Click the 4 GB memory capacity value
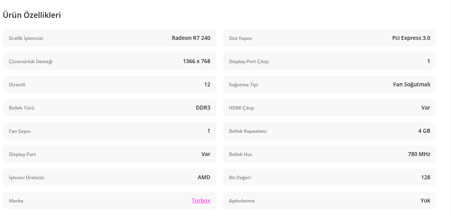Viewport: 451px width, 216px height. [x=424, y=131]
